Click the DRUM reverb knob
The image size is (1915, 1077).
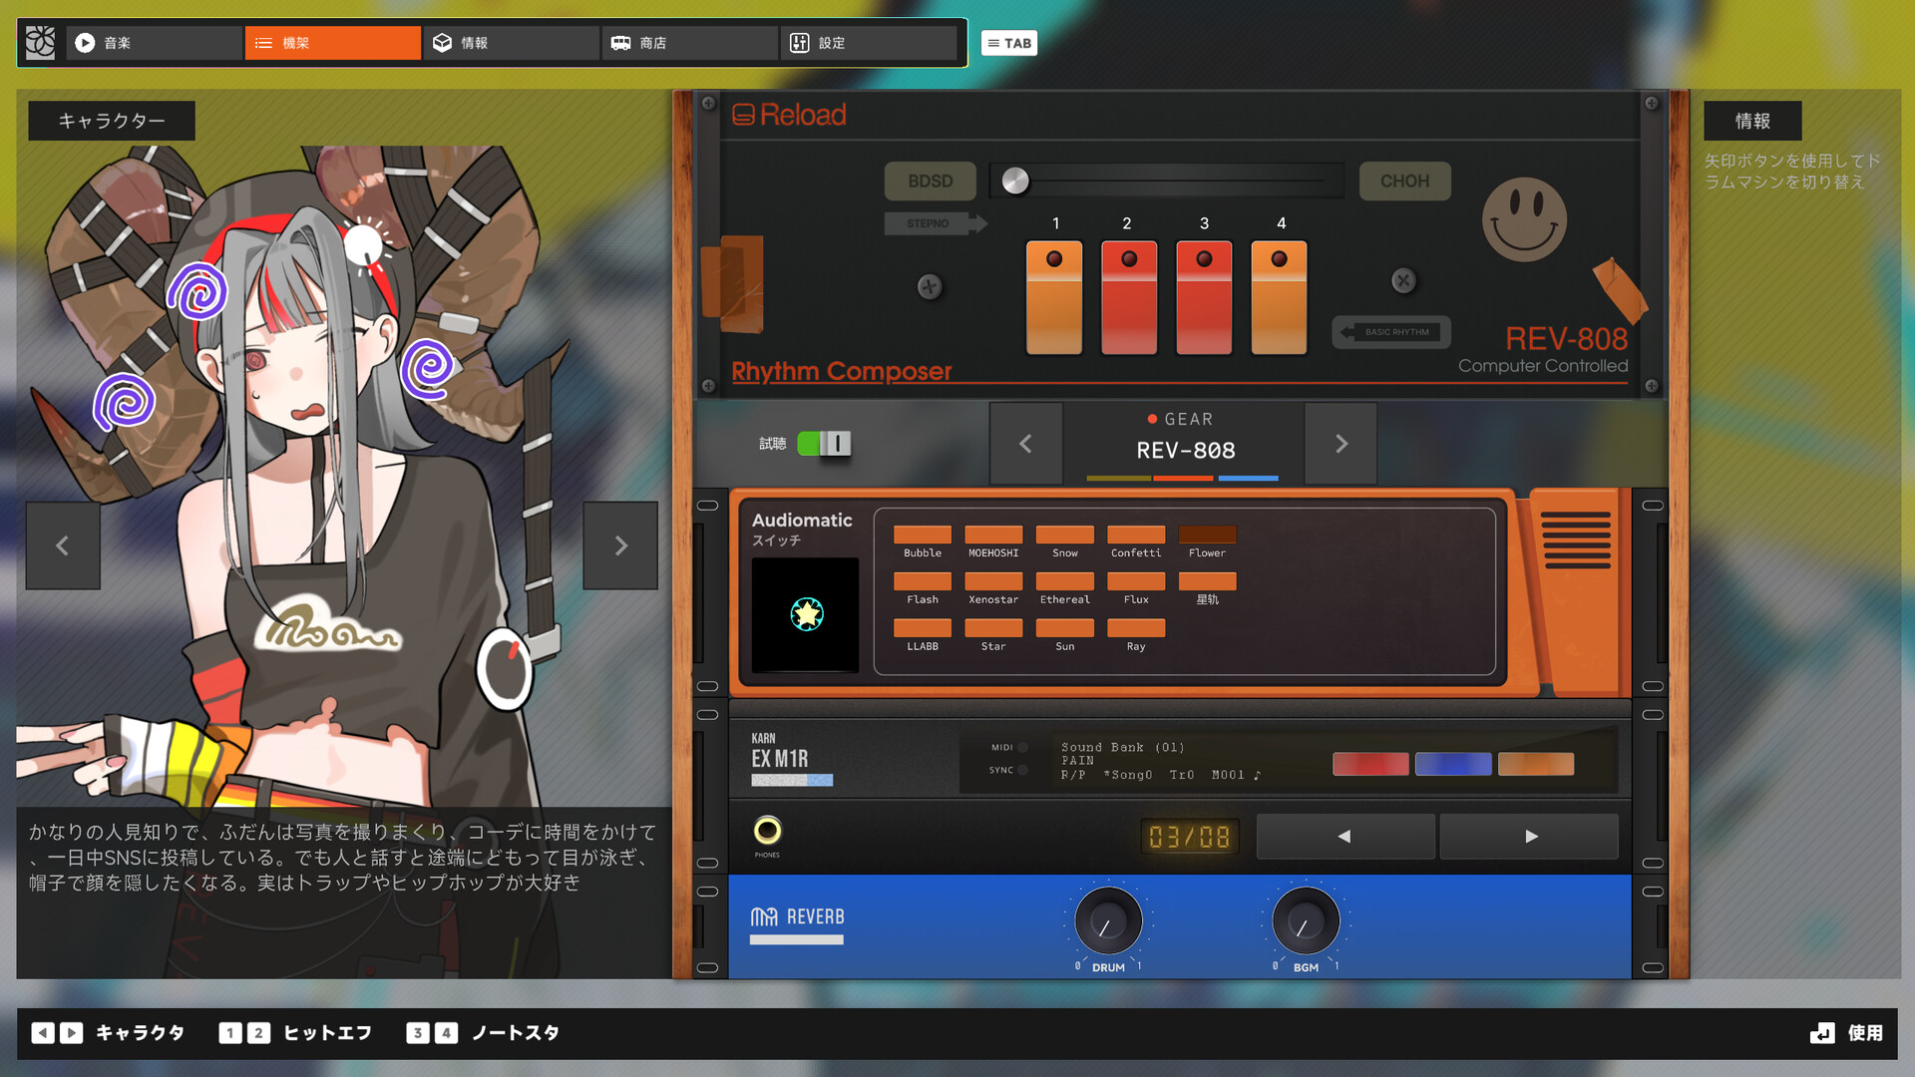(x=1107, y=922)
